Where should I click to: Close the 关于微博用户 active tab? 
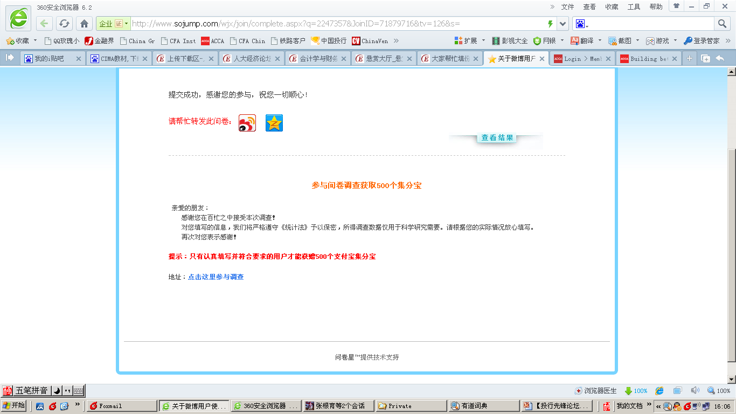[542, 59]
